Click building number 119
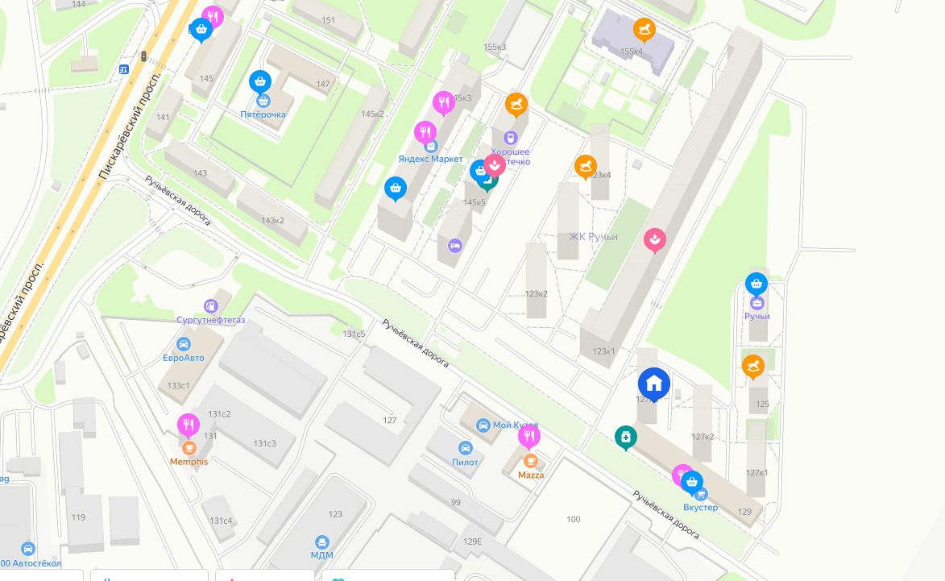The width and height of the screenshot is (945, 581). pos(78,517)
